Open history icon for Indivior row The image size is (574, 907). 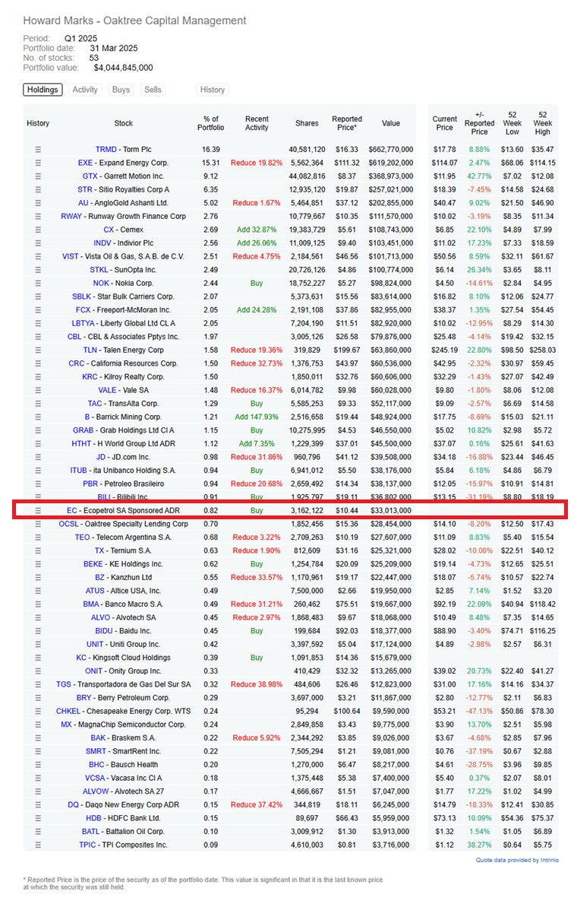coord(38,243)
